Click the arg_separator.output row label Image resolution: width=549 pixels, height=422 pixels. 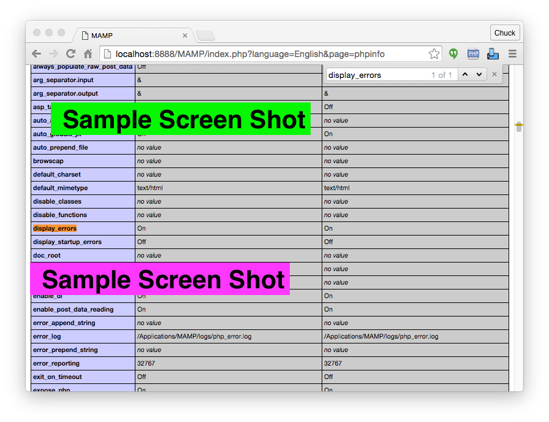66,94
